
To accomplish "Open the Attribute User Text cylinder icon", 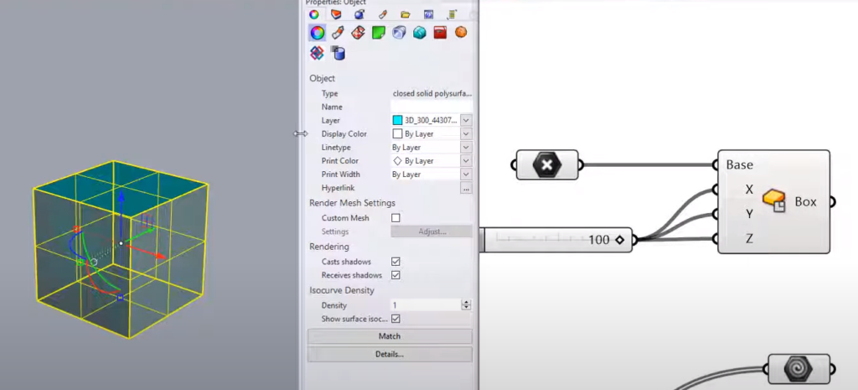I will (x=338, y=53).
